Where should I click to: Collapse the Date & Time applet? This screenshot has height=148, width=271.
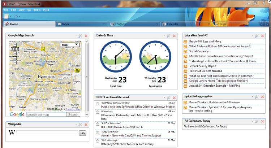tap(164, 36)
